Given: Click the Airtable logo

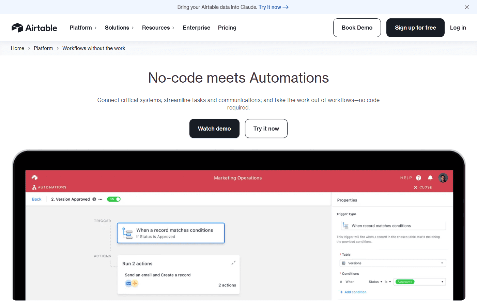Looking at the screenshot, I should 34,28.
